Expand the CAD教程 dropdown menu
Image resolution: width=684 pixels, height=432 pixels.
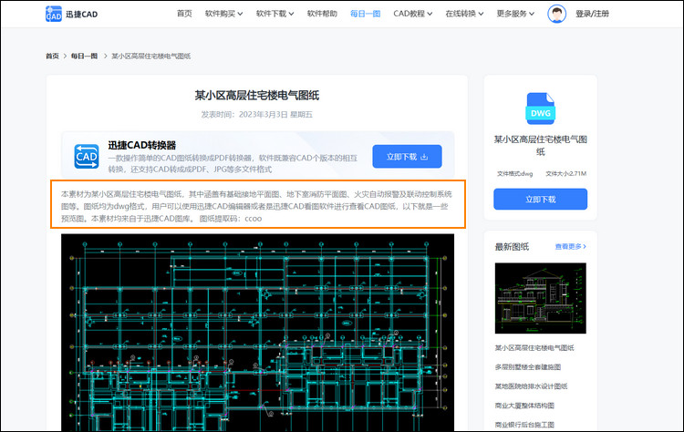click(412, 14)
